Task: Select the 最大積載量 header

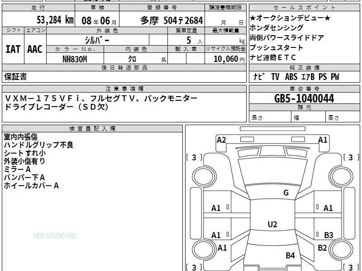Action: point(225,30)
